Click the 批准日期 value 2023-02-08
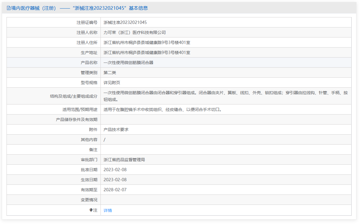360x224 pixels. pyautogui.click(x=115, y=170)
